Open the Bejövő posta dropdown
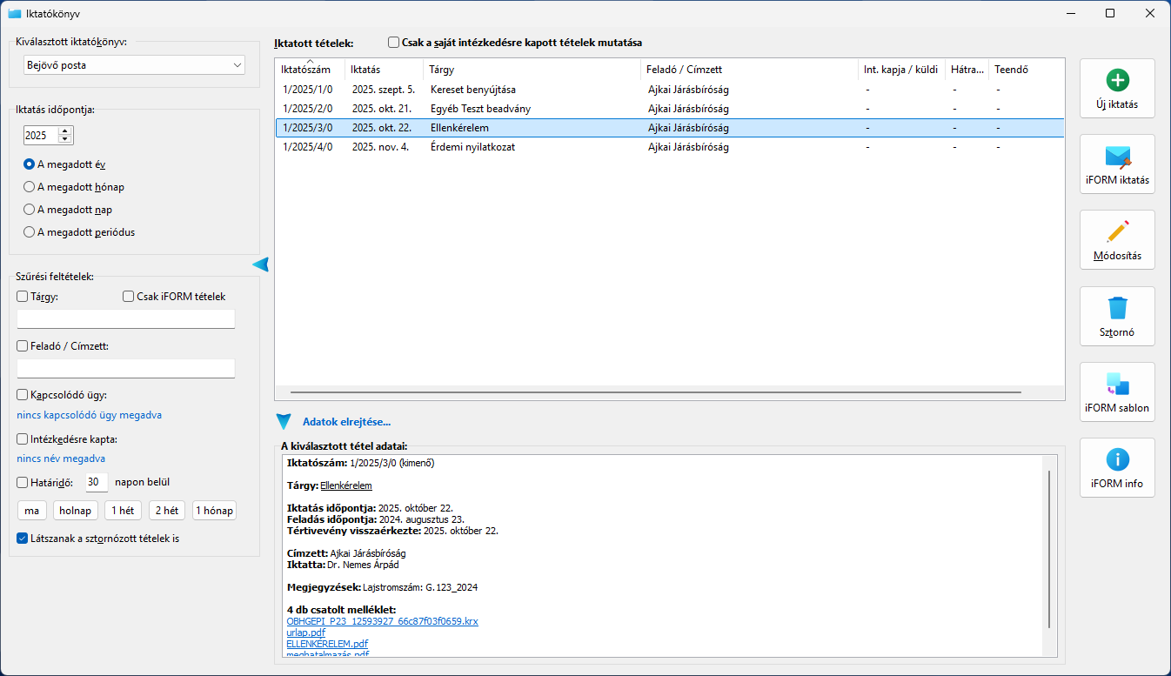The width and height of the screenshot is (1171, 676). point(134,65)
